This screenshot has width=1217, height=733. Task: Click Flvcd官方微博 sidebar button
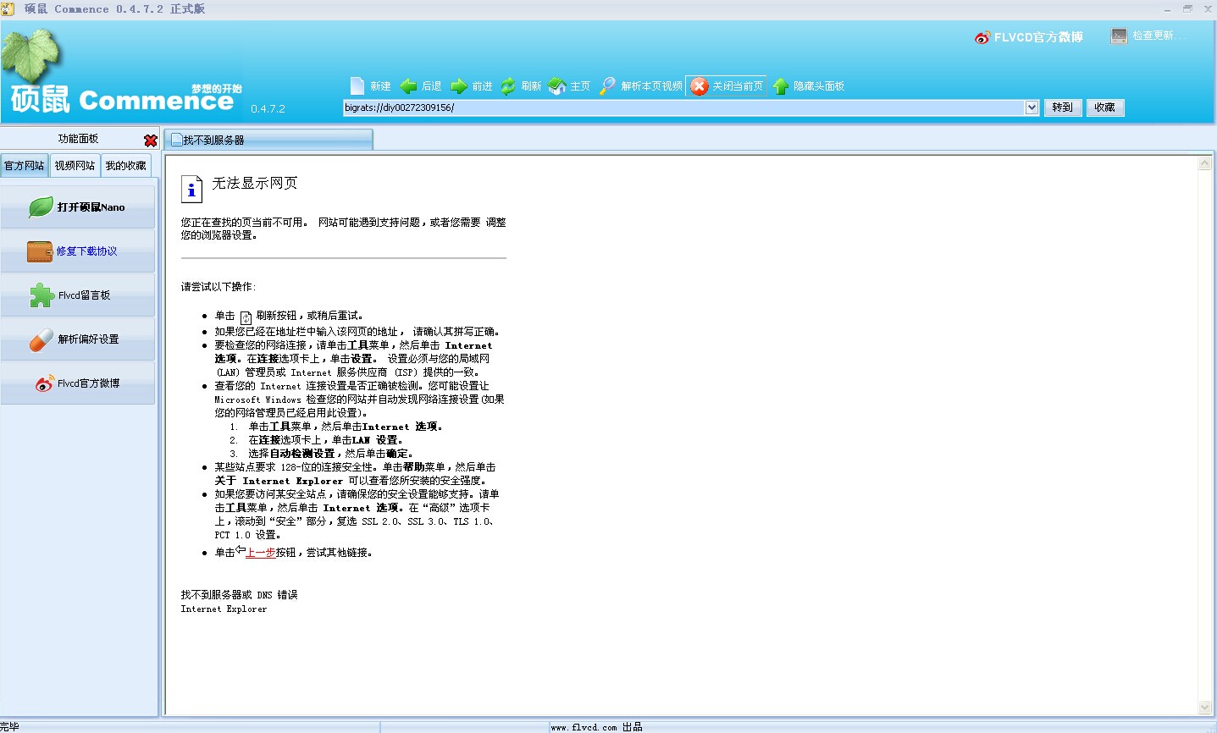(78, 383)
